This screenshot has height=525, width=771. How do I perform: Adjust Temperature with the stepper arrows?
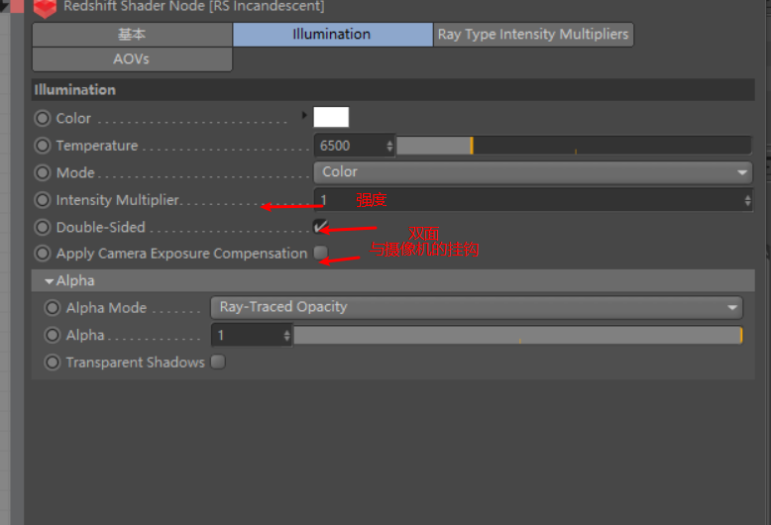389,146
